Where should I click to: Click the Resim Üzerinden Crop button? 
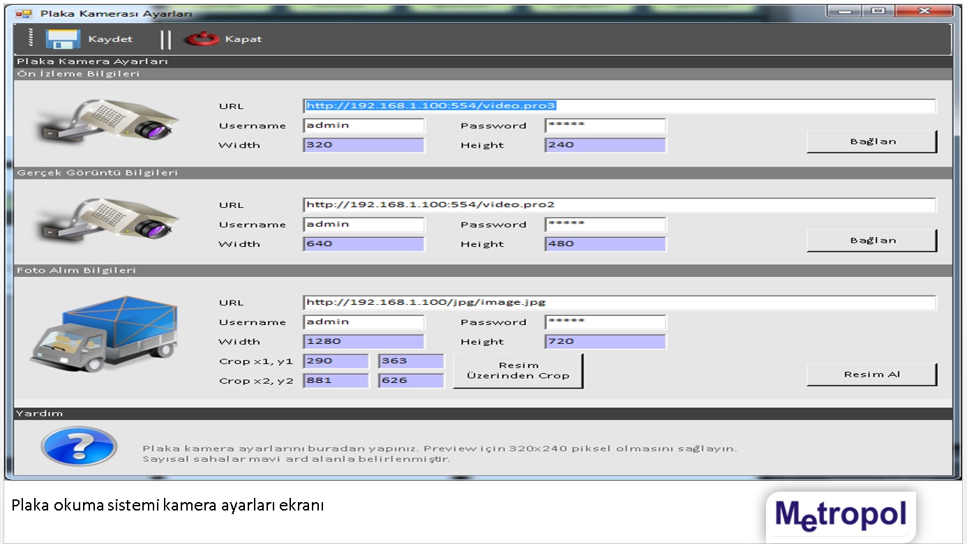518,370
